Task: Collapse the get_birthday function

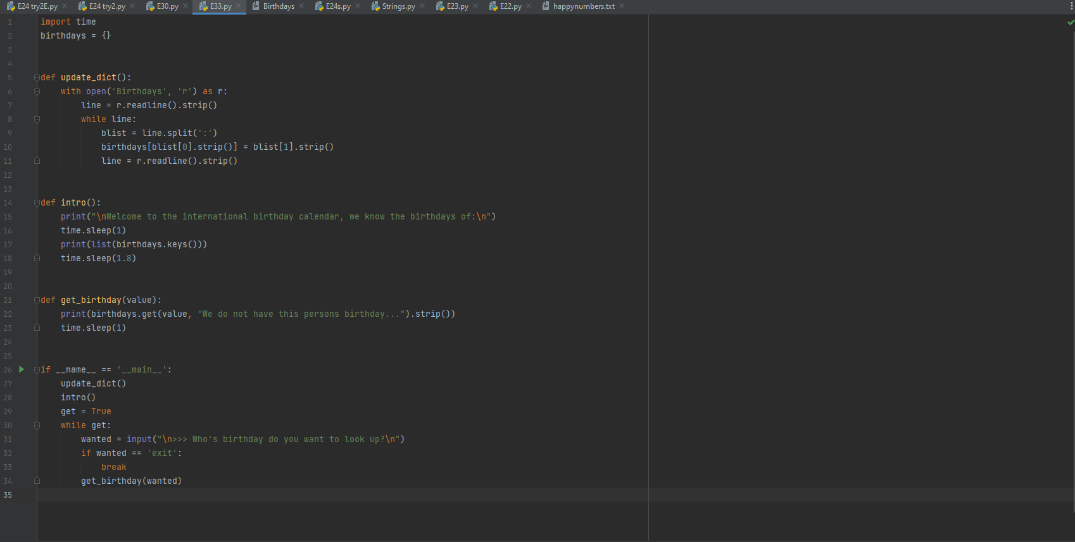Action: (37, 300)
